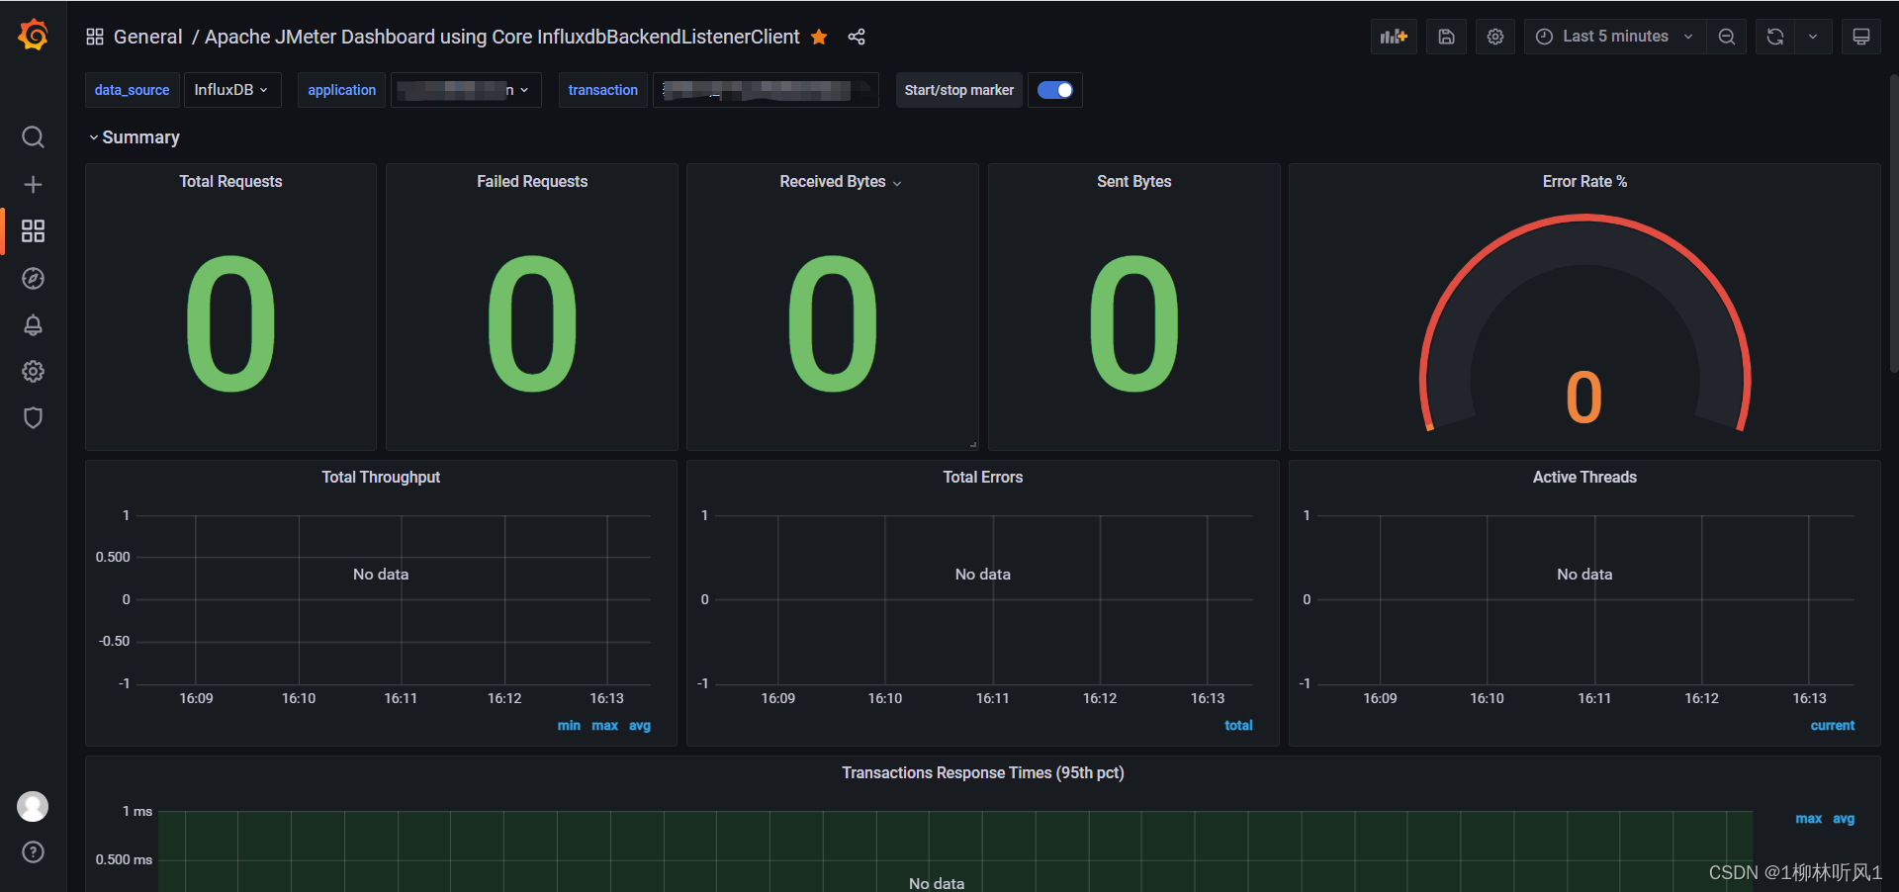The width and height of the screenshot is (1899, 892).
Task: Open the Sent Bytes panel title
Action: [x=1133, y=182]
